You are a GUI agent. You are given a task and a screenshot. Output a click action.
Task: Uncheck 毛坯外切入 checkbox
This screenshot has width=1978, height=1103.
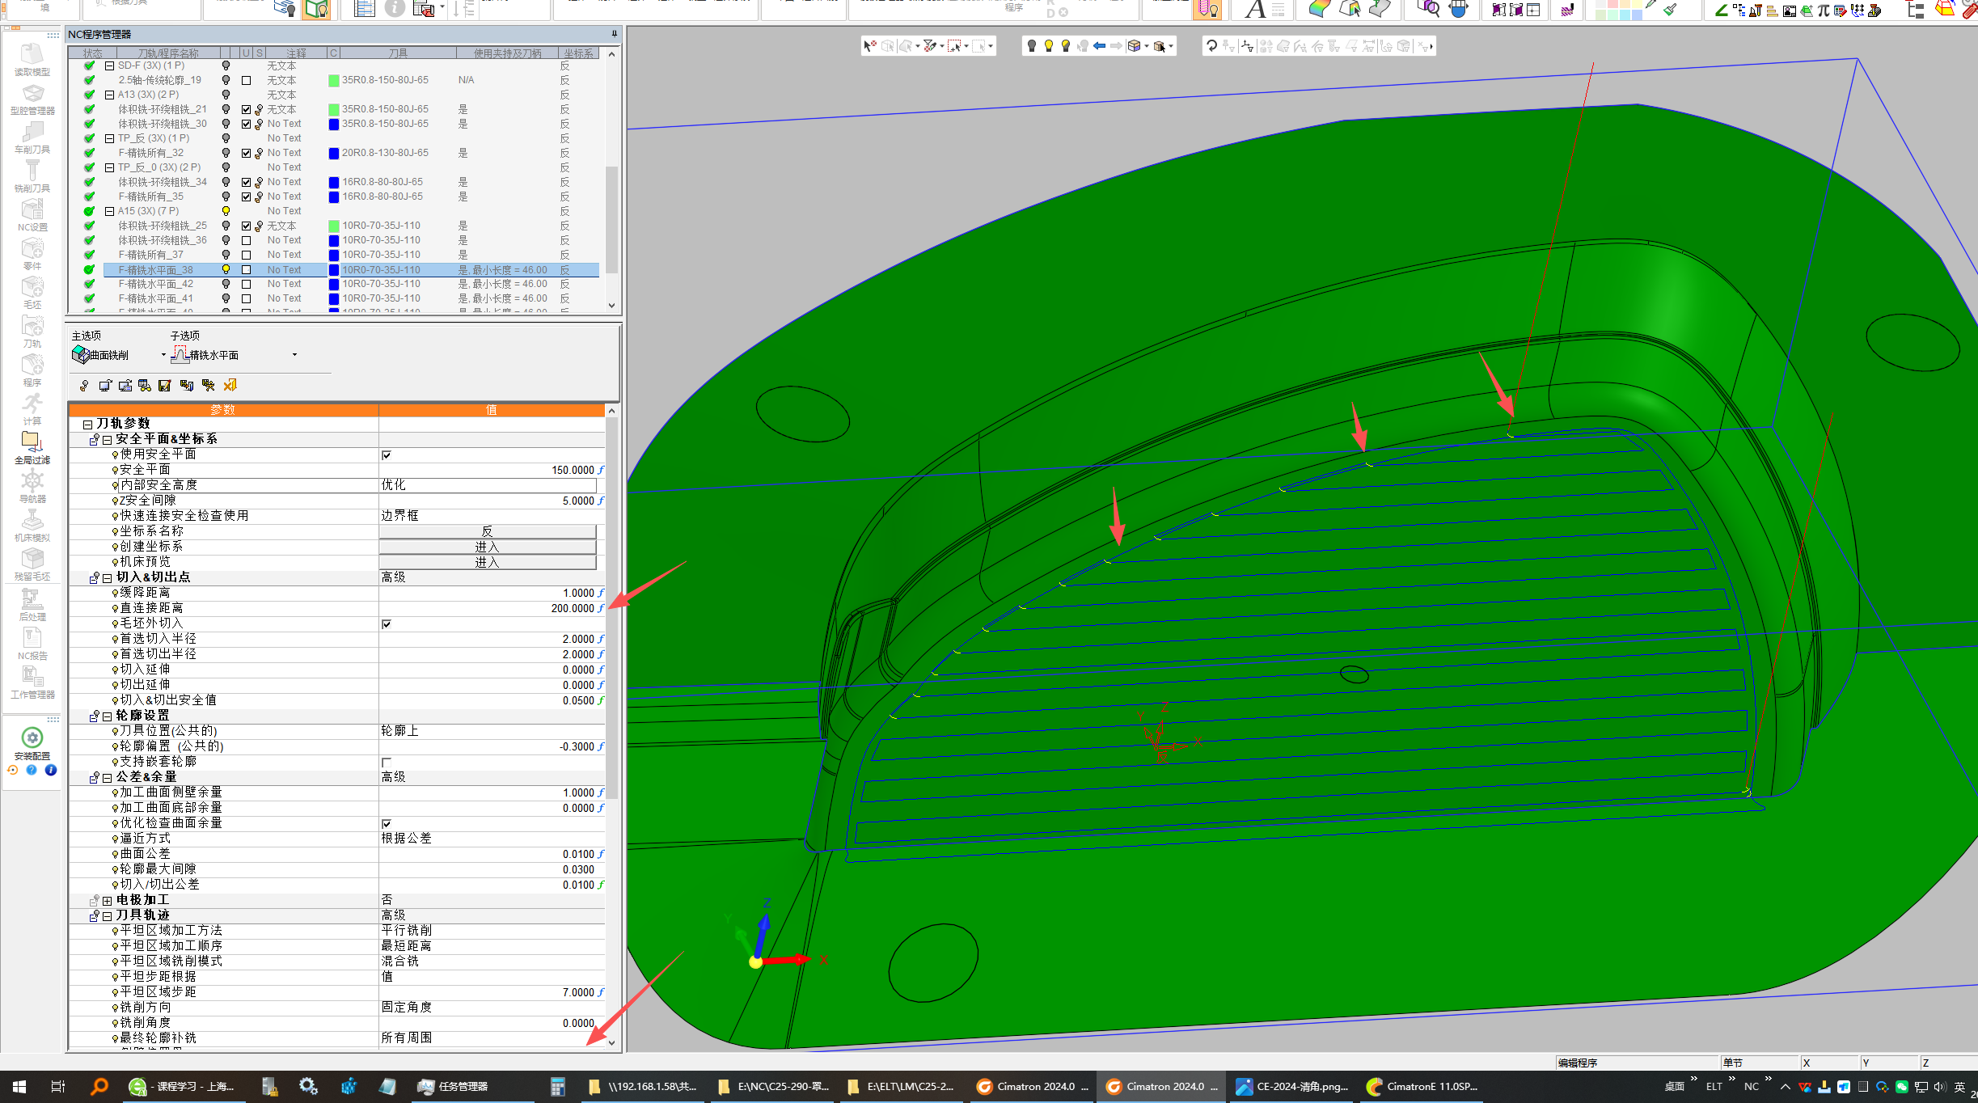[387, 623]
